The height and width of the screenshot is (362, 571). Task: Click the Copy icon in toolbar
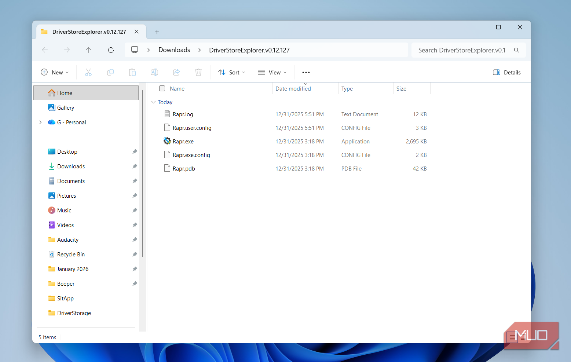pyautogui.click(x=110, y=72)
